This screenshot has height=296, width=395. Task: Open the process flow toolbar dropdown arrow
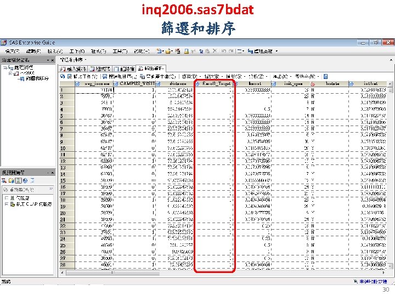point(276,51)
